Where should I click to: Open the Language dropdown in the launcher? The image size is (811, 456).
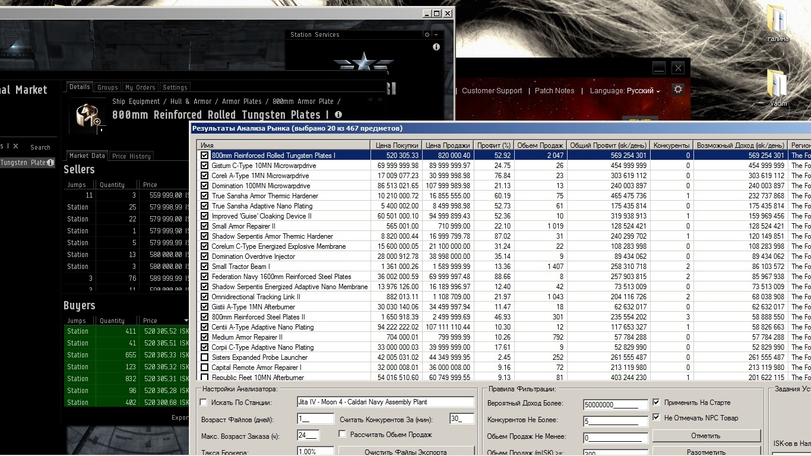[643, 91]
